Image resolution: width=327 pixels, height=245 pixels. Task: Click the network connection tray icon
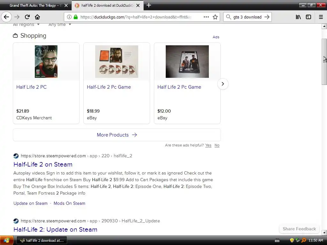pos(298,240)
